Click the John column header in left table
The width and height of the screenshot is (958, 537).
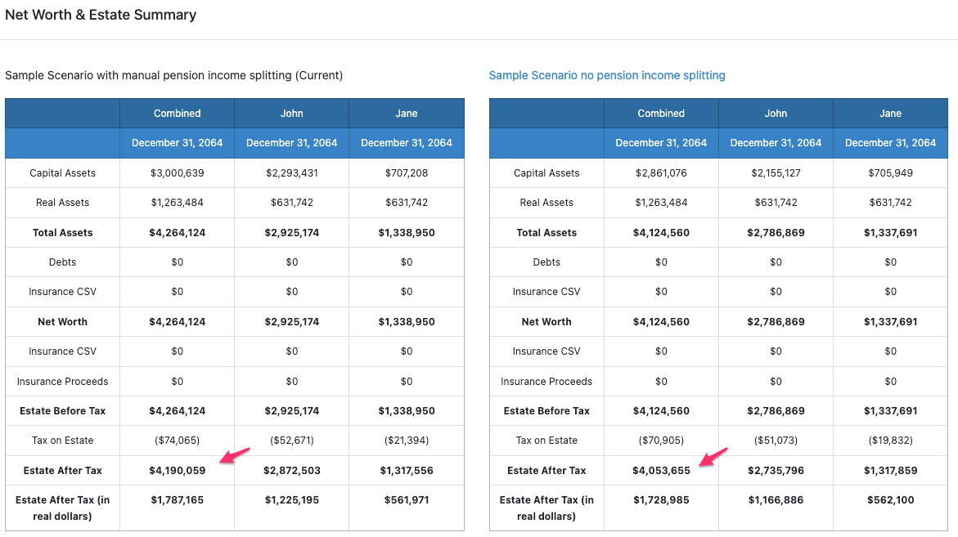[291, 113]
